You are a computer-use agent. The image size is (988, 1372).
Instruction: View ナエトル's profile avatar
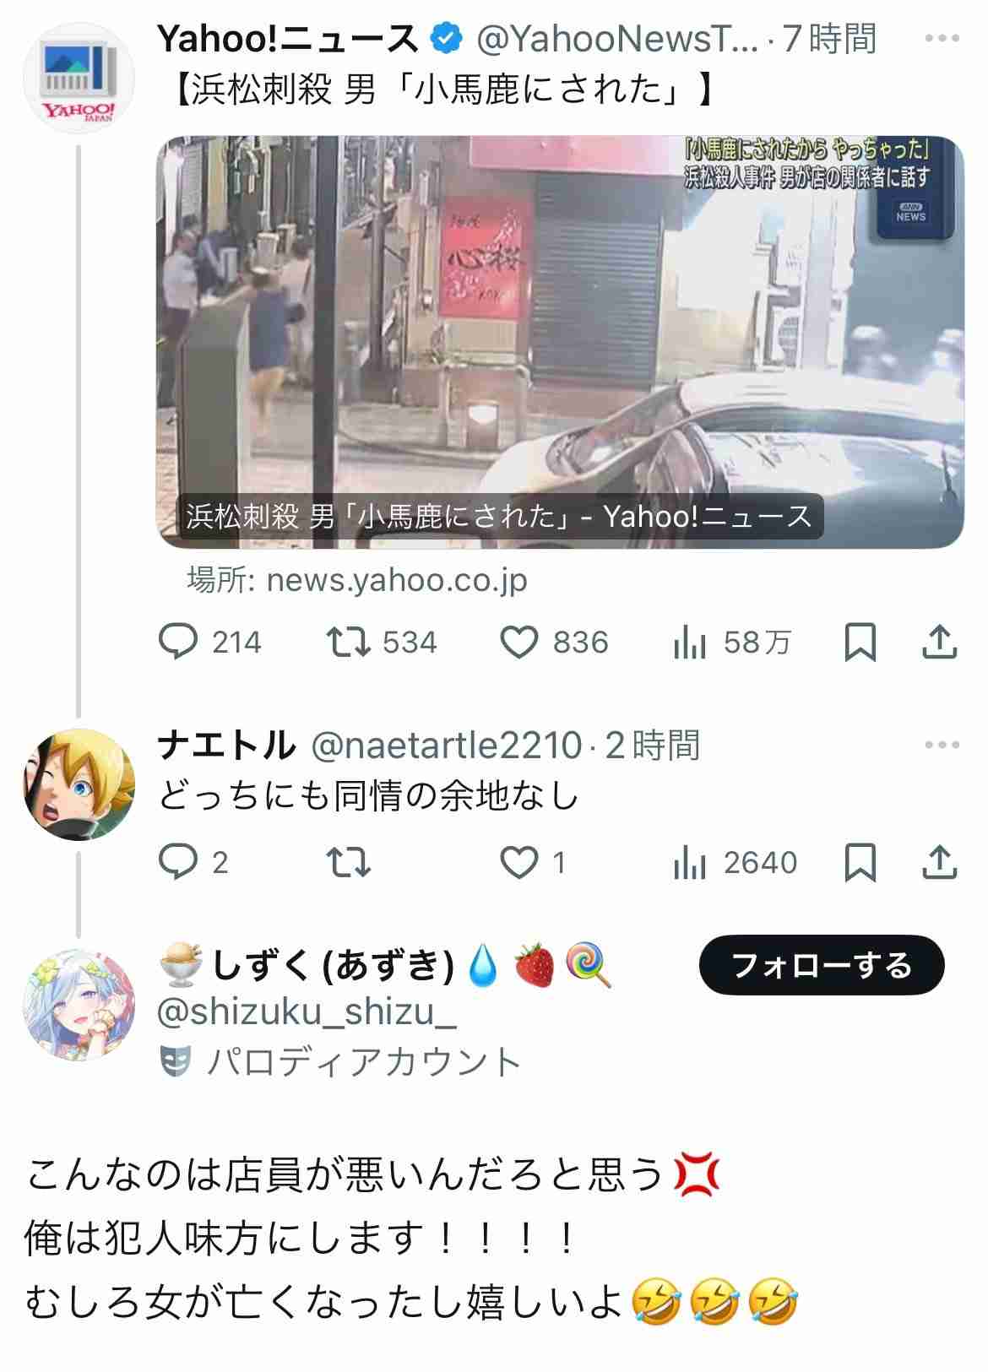[79, 784]
